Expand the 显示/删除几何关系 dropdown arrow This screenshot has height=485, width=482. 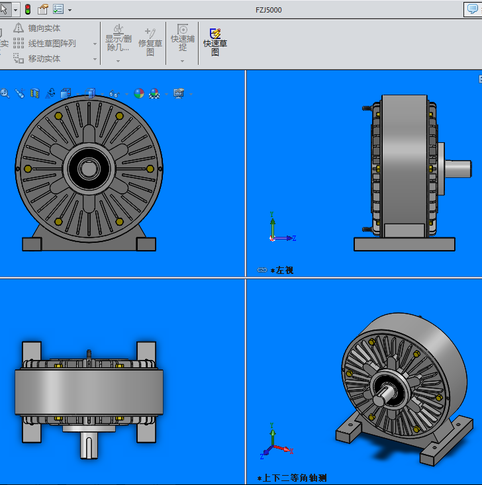tap(118, 62)
